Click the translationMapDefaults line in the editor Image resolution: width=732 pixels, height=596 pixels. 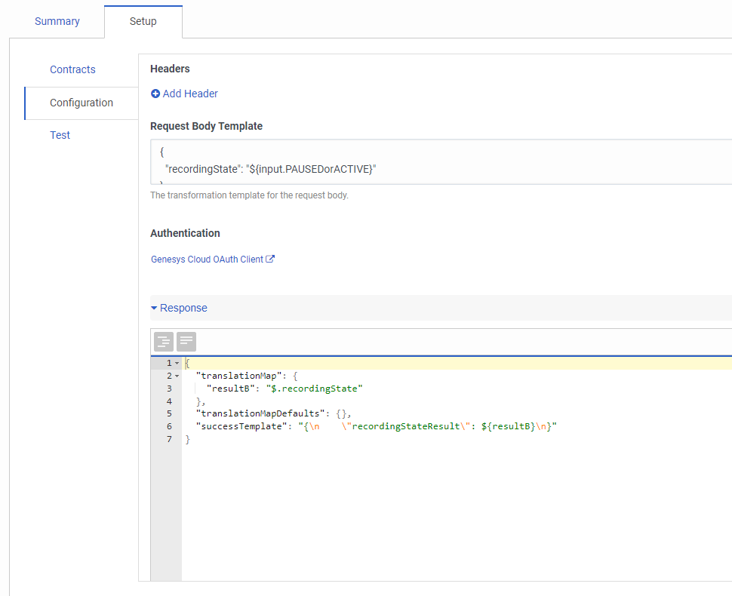coord(273,414)
